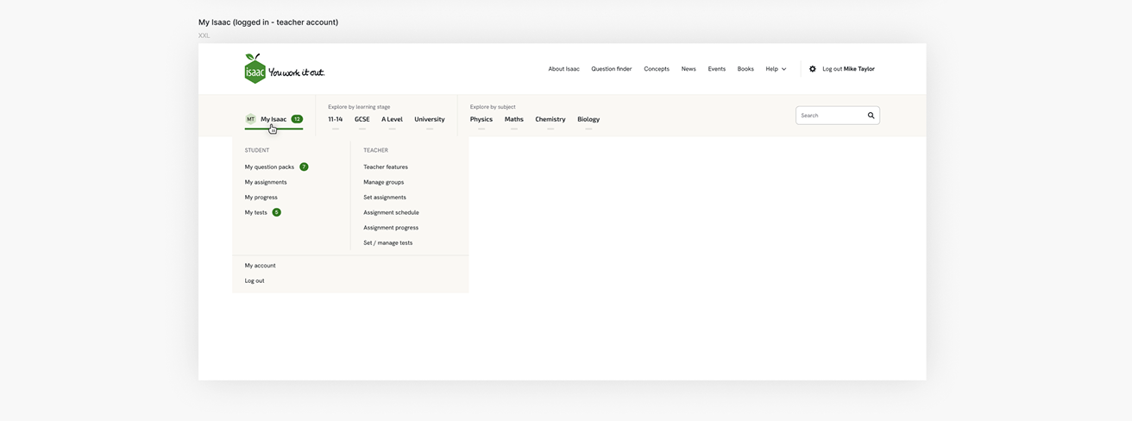1132x421 pixels.
Task: Click the 5 badge by My tests
Action: (276, 212)
